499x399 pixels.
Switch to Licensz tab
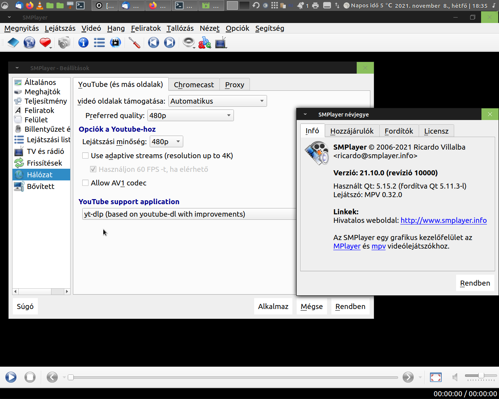tap(436, 131)
